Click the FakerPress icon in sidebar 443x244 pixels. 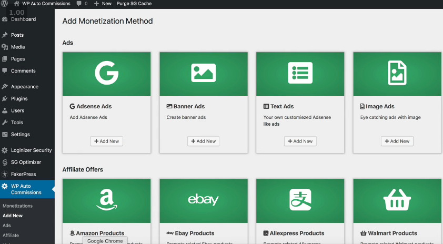coord(5,174)
